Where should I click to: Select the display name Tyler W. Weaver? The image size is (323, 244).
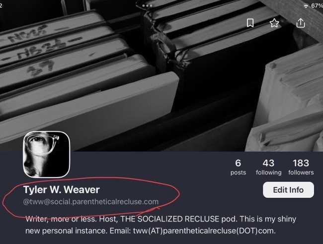pyautogui.click(x=62, y=189)
